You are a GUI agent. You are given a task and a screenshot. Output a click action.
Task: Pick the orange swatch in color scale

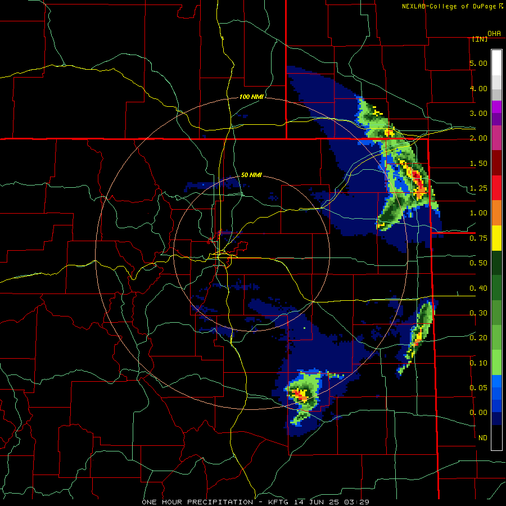(496, 213)
